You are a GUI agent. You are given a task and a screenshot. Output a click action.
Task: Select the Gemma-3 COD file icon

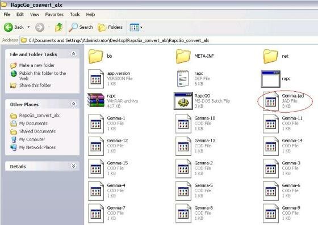tap(271, 168)
